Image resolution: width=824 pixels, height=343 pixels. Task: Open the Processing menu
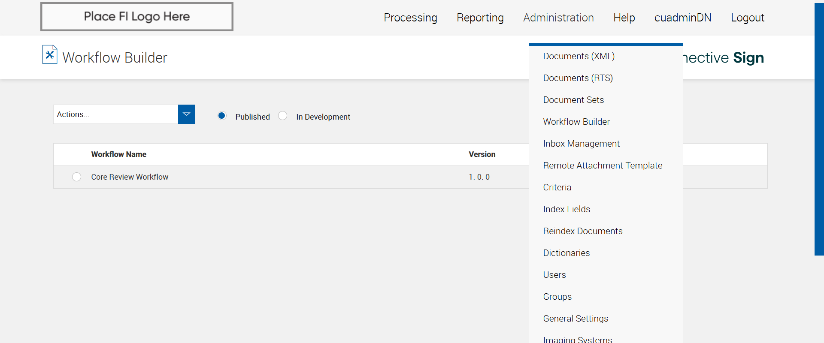click(410, 18)
